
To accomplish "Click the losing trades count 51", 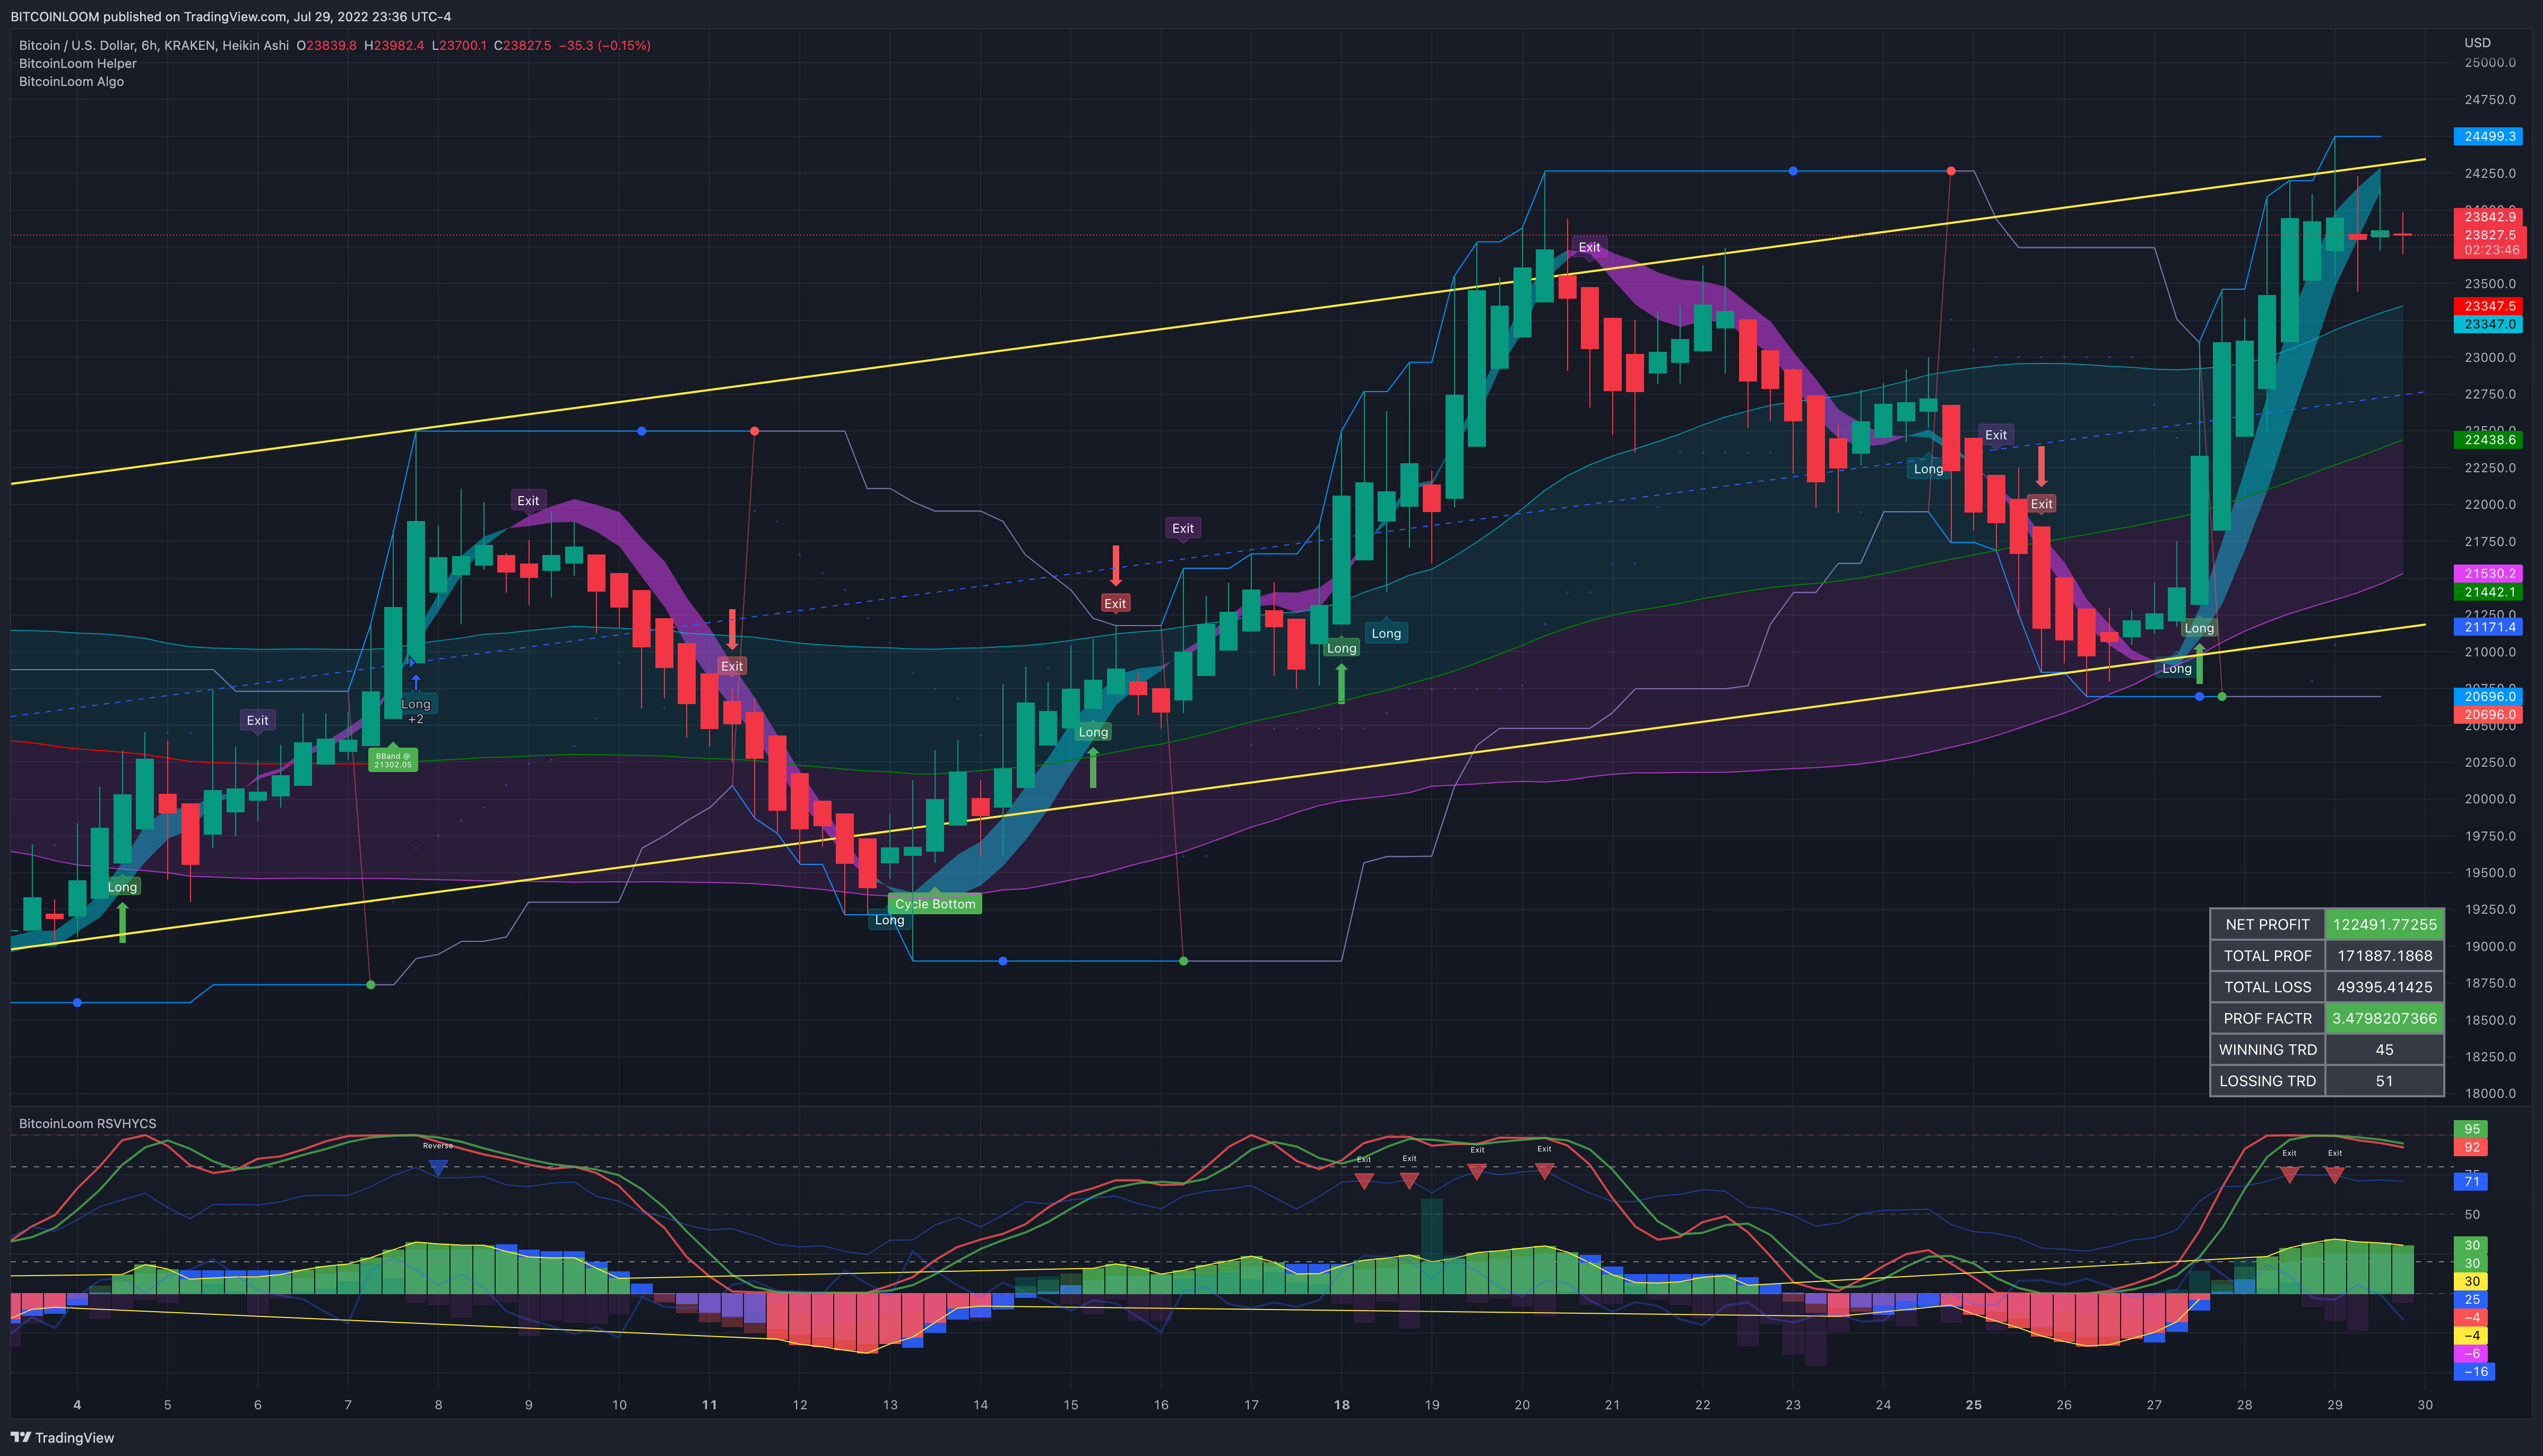I will pyautogui.click(x=2384, y=1080).
